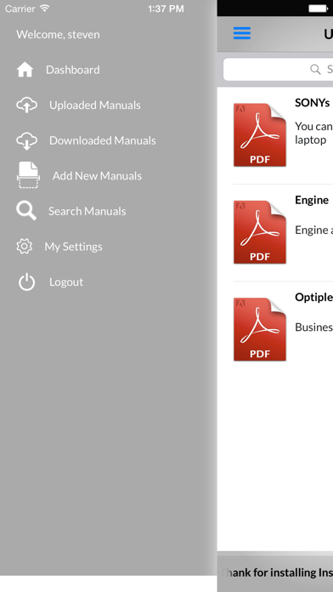Open the Engine manual PDF icon
Screen dimensions: 333x592
click(x=260, y=232)
